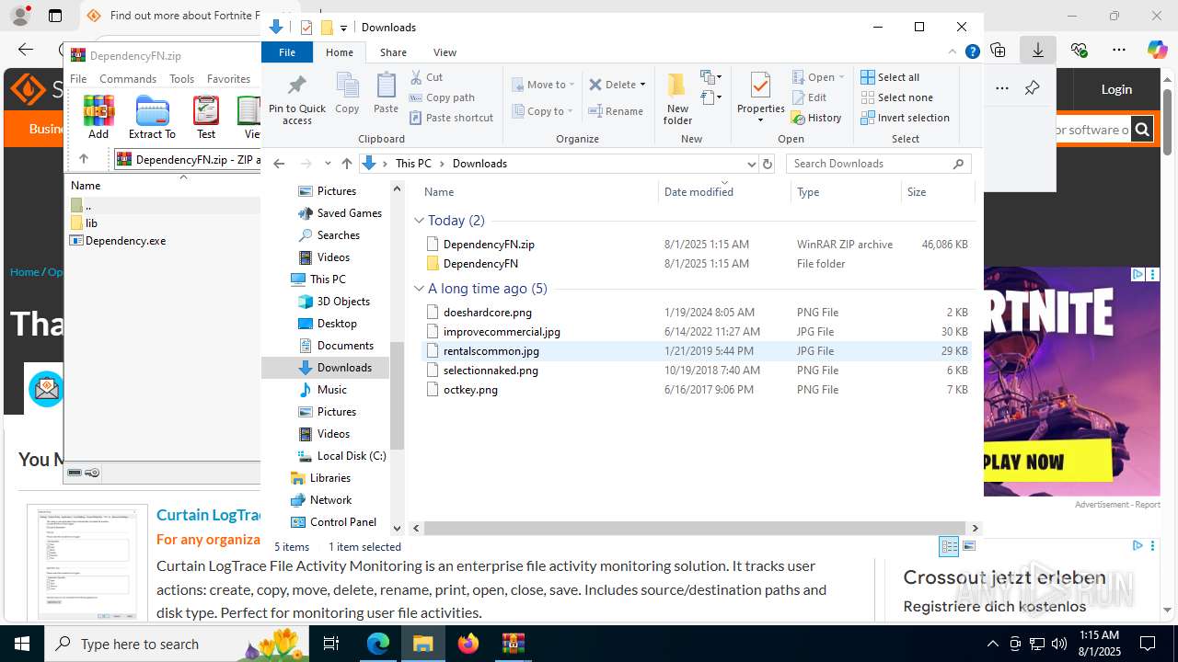Open Move to dropdown
Image resolution: width=1178 pixels, height=662 pixels.
(x=544, y=85)
